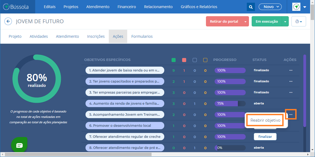Open the search magnifier icon
315x157 pixels.
click(251, 7)
